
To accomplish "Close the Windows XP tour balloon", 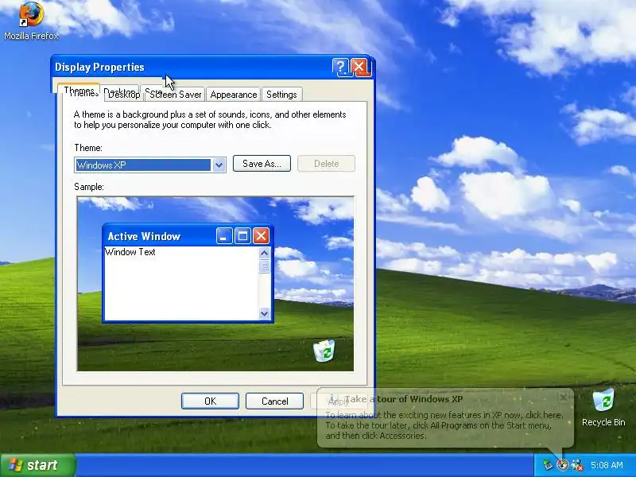I will (x=564, y=397).
